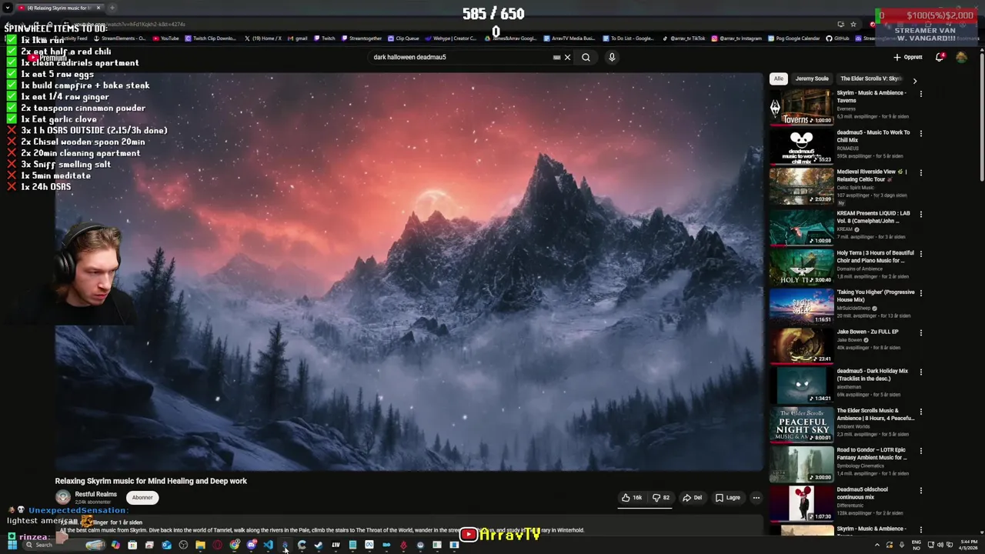
Task: Open a new browser tab with plus
Action: (x=112, y=8)
